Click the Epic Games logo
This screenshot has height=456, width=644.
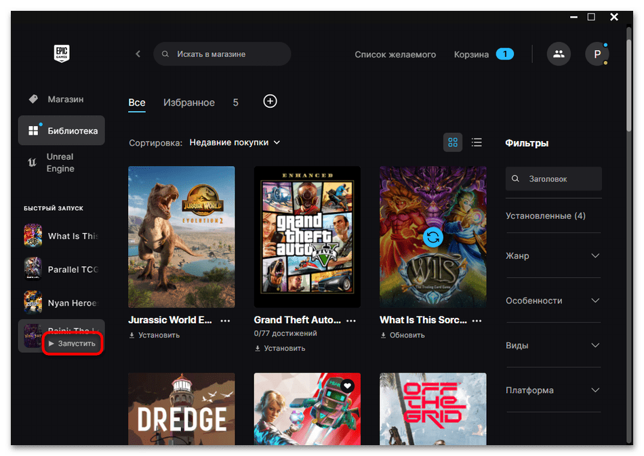coord(62,54)
